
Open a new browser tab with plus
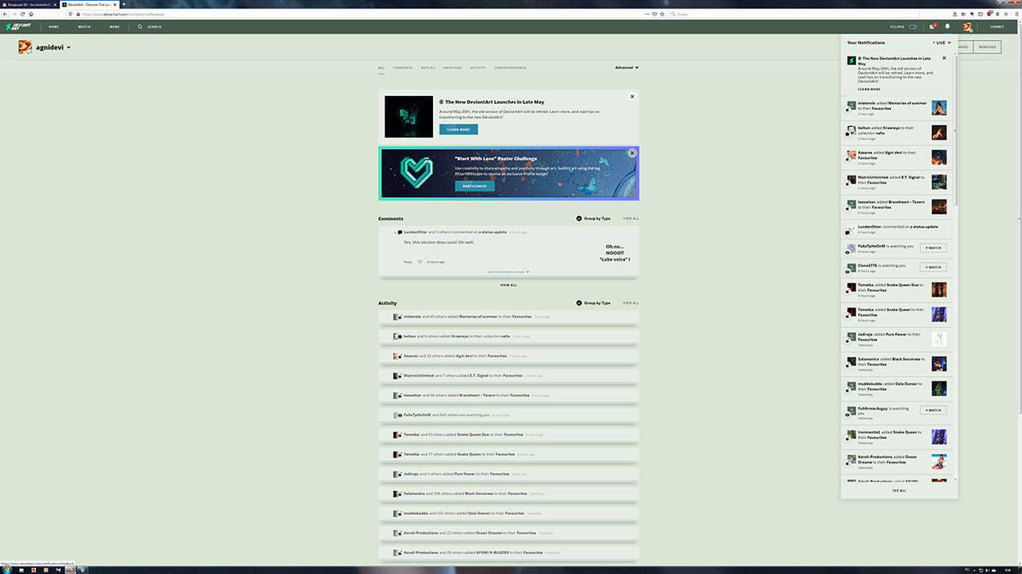[x=123, y=4]
